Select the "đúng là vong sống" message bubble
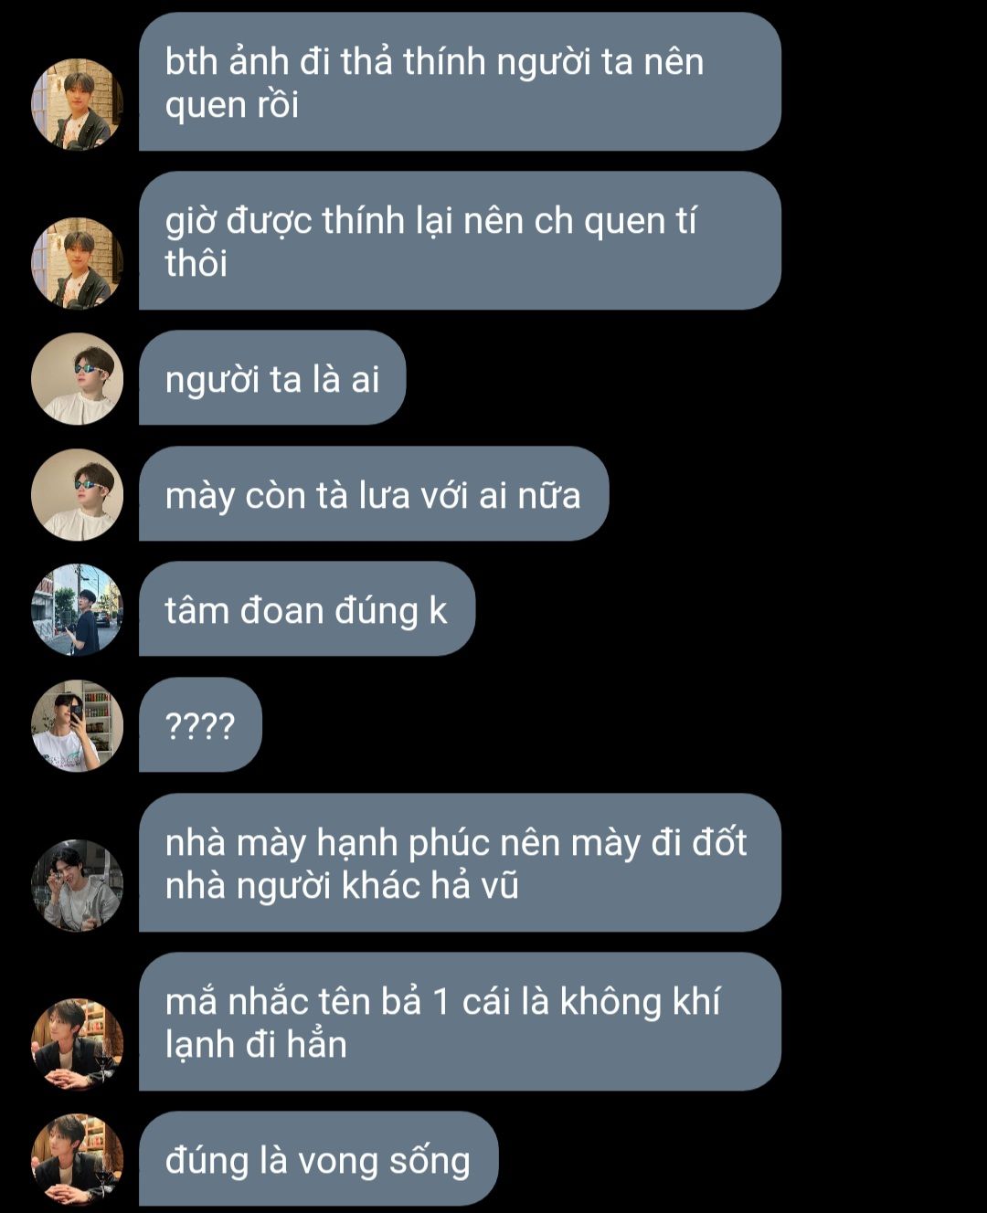 click(x=318, y=1159)
